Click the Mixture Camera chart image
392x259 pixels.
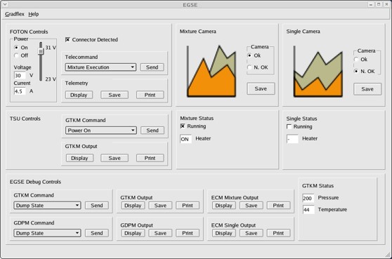click(211, 71)
